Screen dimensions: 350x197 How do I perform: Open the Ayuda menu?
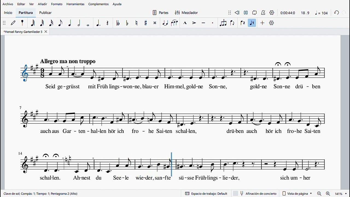pyautogui.click(x=117, y=4)
